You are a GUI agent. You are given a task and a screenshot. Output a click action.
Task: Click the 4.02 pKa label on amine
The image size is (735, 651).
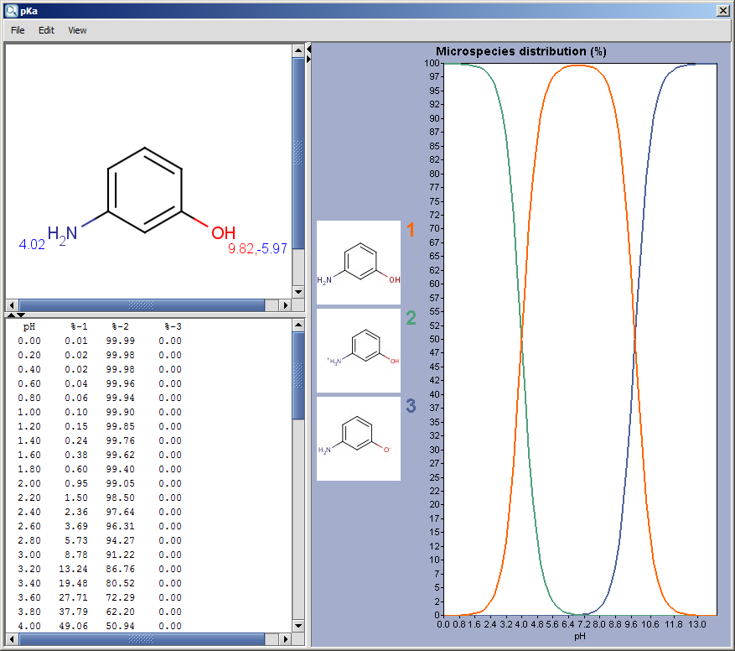click(32, 245)
